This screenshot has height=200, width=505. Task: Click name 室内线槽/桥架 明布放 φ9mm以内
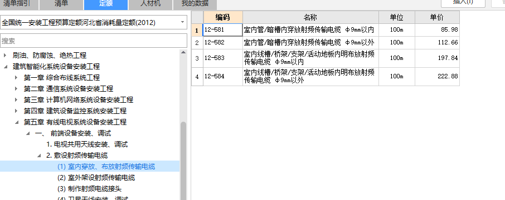[310, 58]
